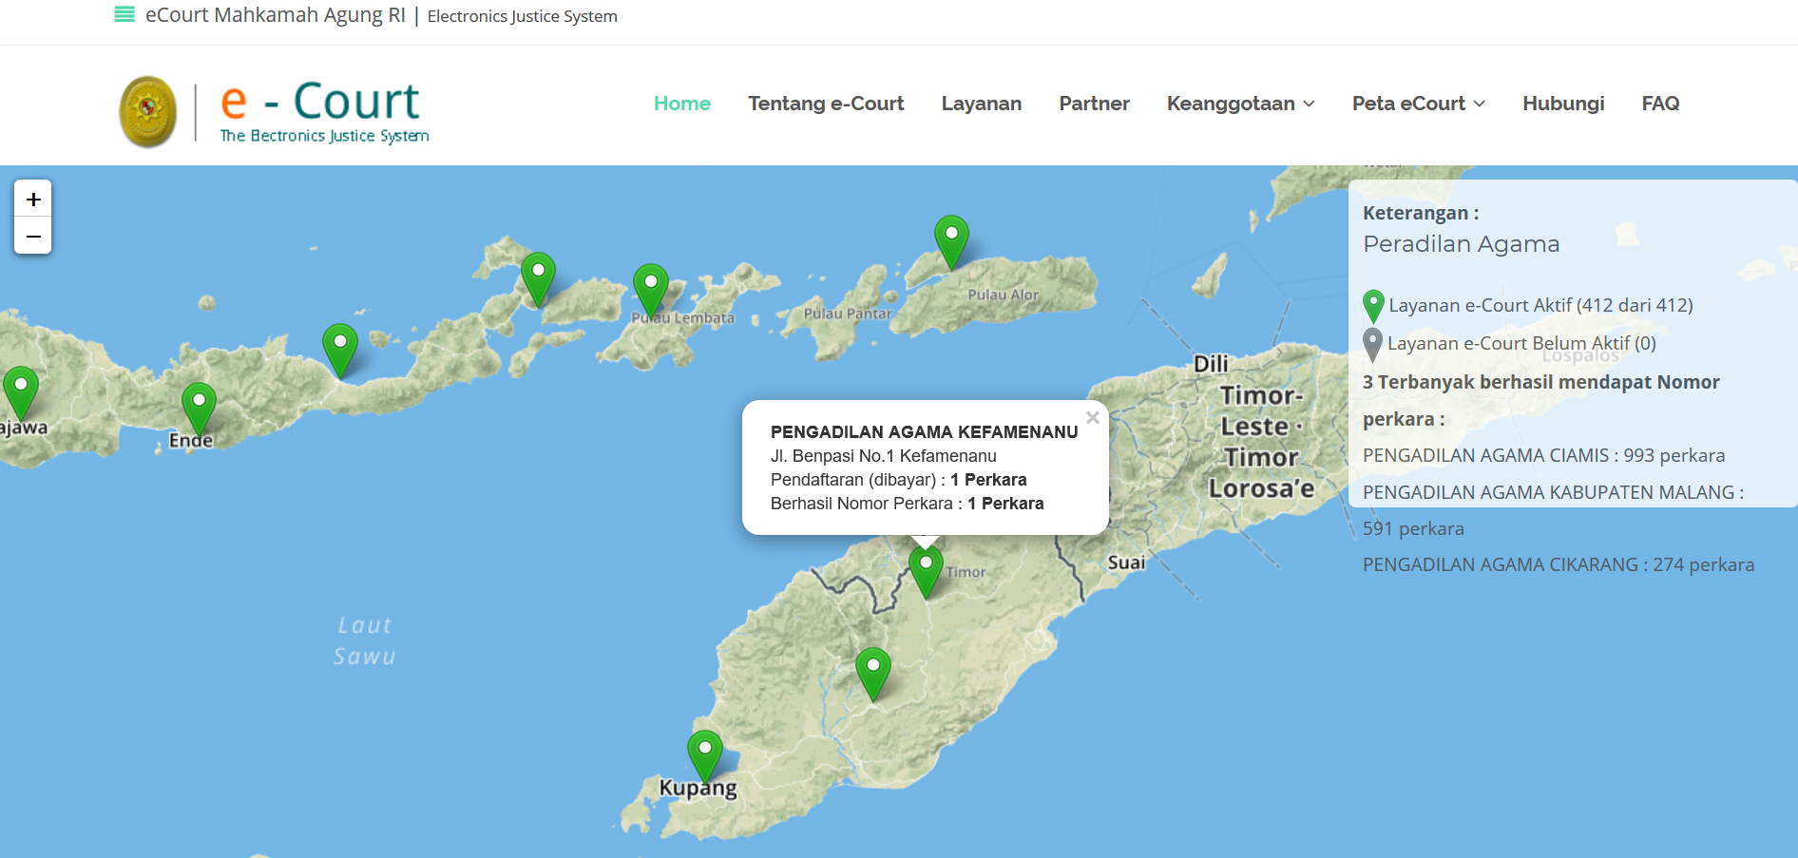
Task: Click the green marker between Ende and Larantuka
Action: (340, 350)
